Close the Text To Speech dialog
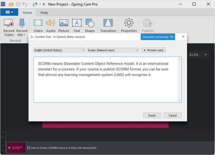This screenshot has height=155, width=215. pos(183,37)
